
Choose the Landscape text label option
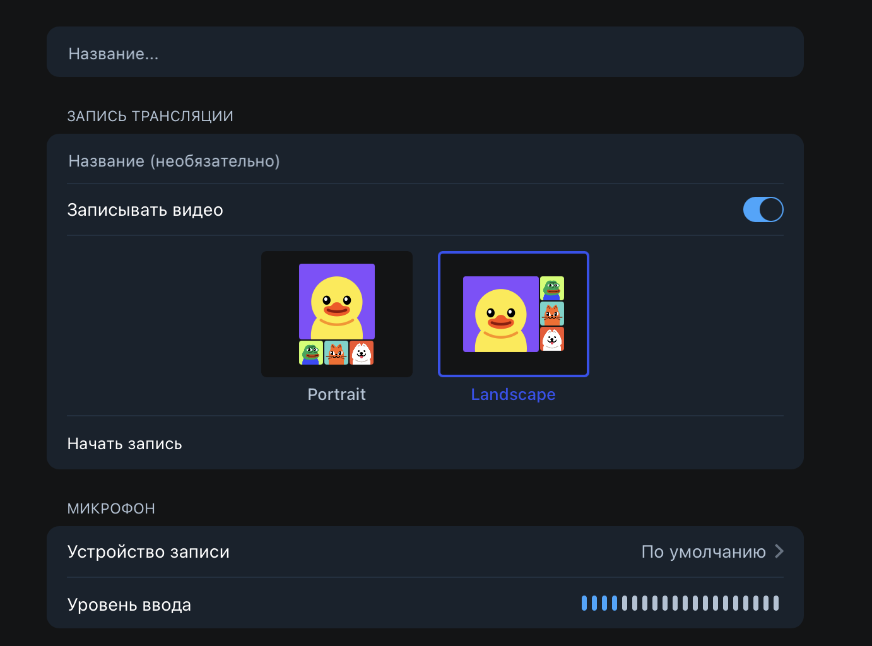(513, 394)
